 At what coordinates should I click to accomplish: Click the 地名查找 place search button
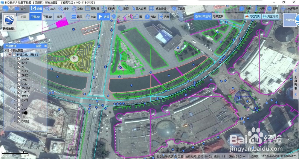(x=218, y=16)
